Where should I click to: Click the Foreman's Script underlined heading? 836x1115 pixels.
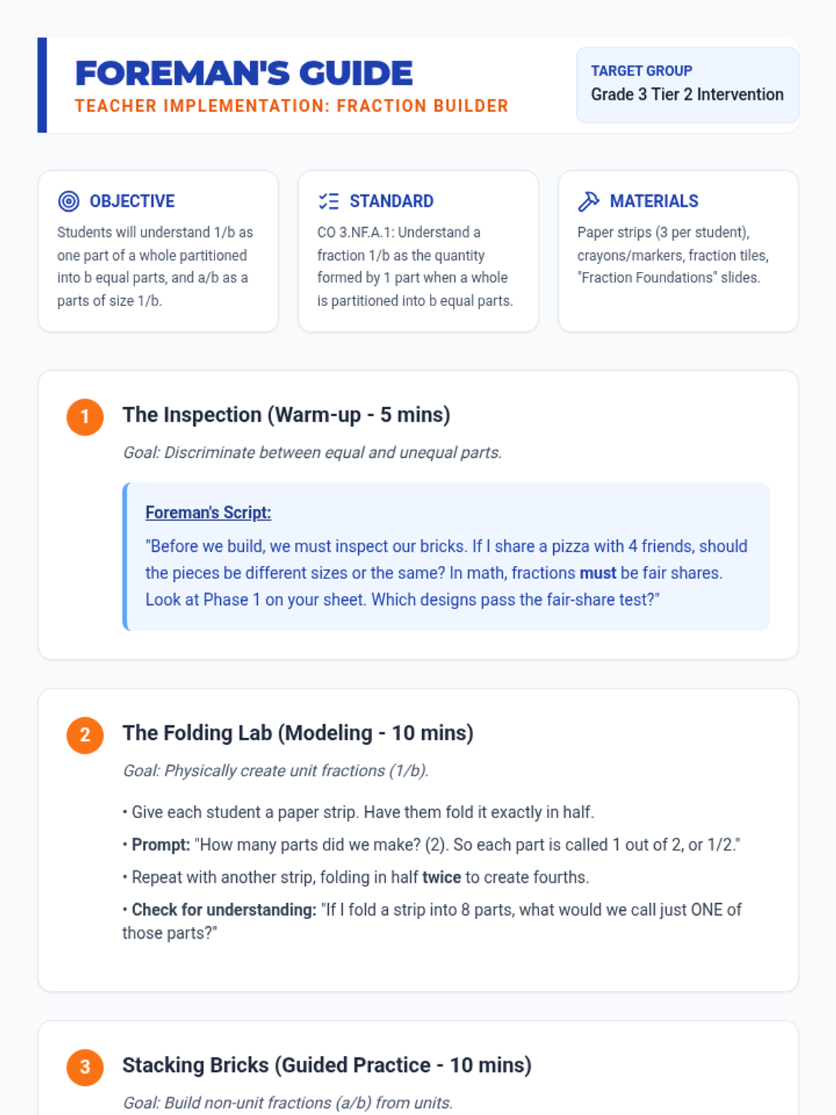point(208,512)
